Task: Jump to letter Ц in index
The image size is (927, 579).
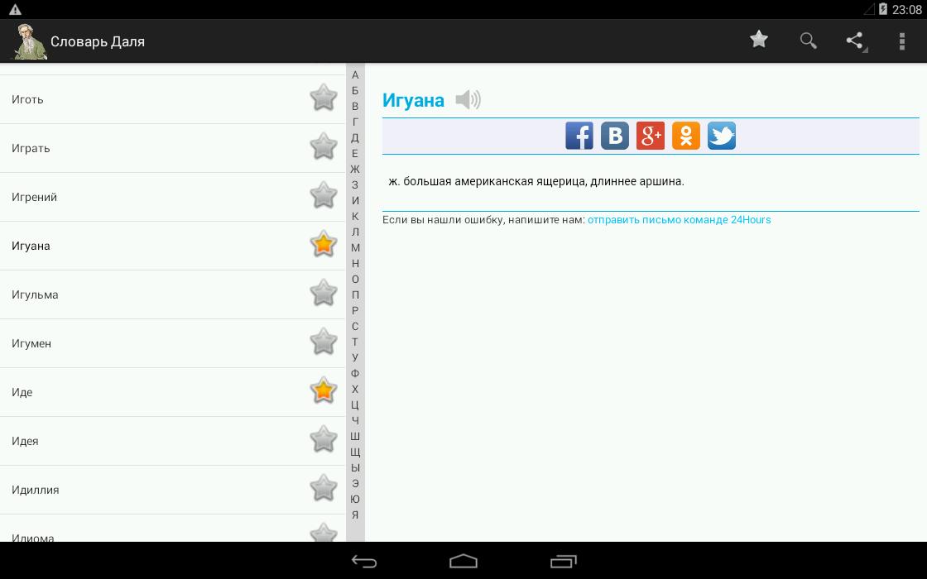Action: coord(355,404)
